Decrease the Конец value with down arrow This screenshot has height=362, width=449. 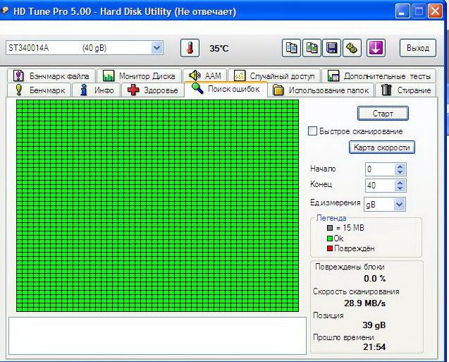click(x=400, y=188)
